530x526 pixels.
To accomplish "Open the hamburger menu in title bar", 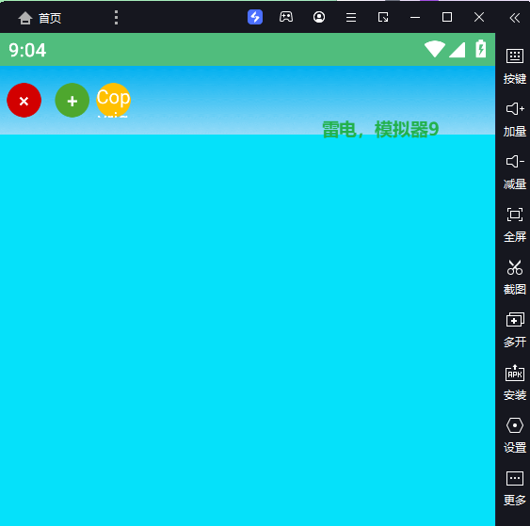I will click(x=351, y=17).
